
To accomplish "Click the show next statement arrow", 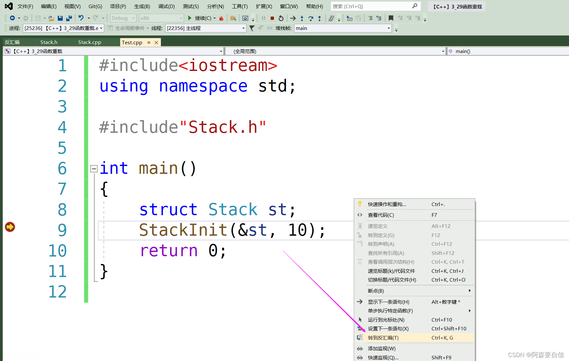I will tap(293, 18).
